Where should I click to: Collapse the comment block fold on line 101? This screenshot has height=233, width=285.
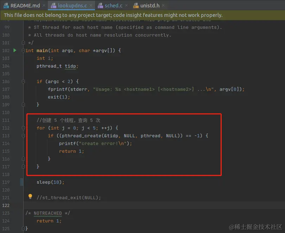pos(23,43)
